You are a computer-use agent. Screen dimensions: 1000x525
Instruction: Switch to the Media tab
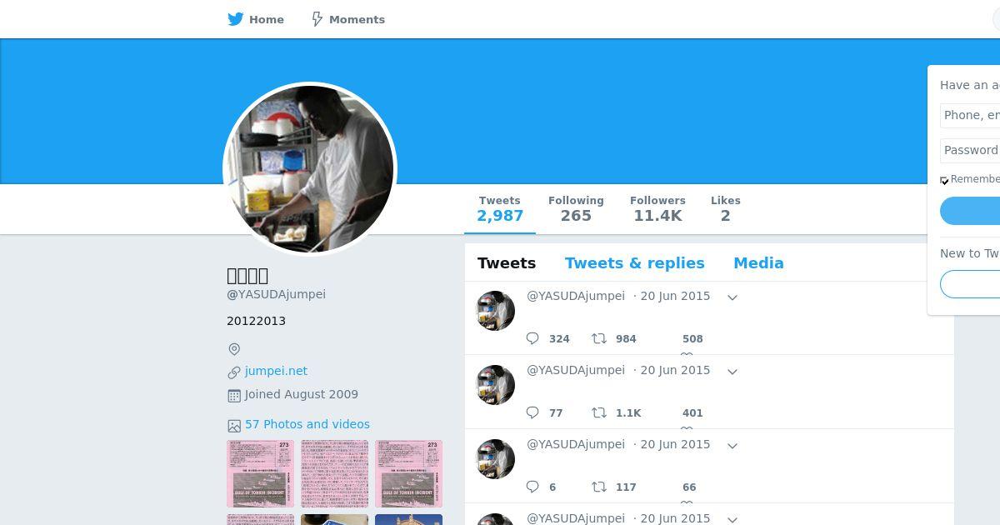click(758, 262)
